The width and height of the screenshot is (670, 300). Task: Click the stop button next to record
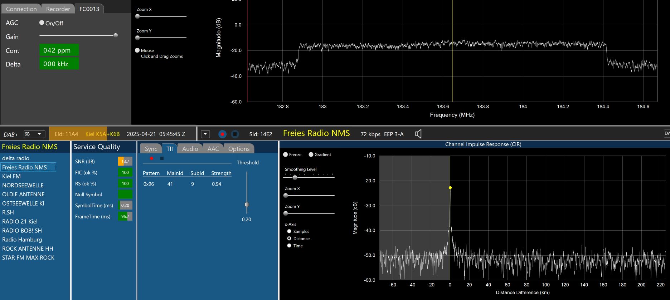coord(235,134)
